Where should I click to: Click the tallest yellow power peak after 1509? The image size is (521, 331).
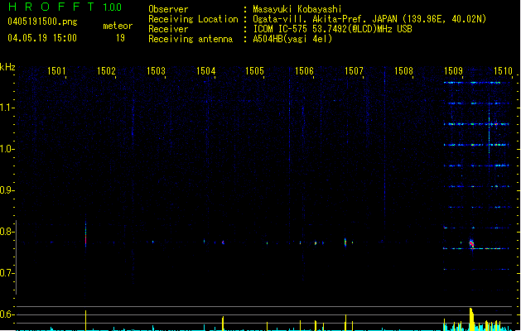(471, 319)
